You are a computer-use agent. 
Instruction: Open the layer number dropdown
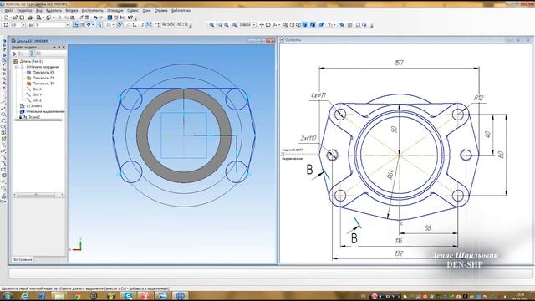tap(67, 25)
